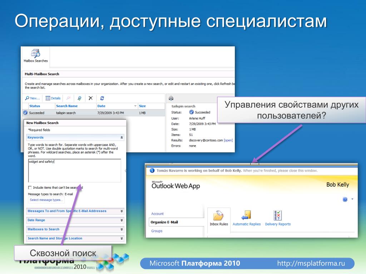The height and width of the screenshot is (274, 366).
Task: Open help dropdown arrow
Action: coord(352,199)
